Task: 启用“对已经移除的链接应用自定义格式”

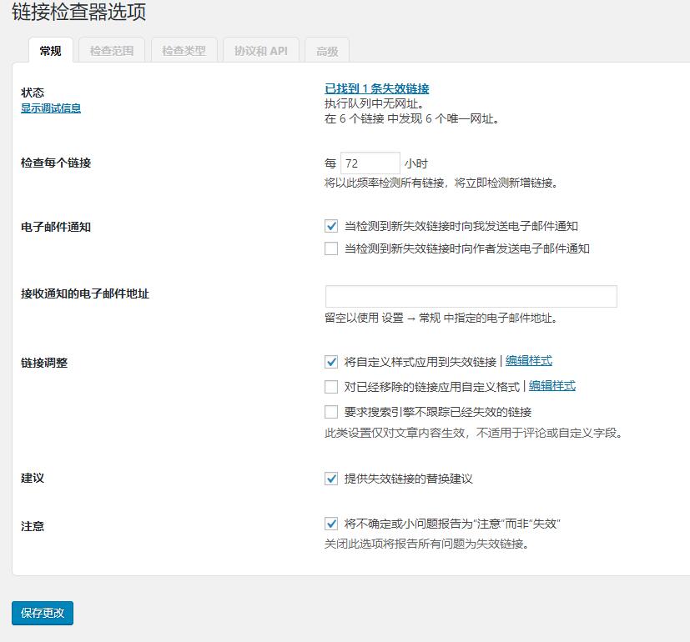Action: tap(331, 386)
